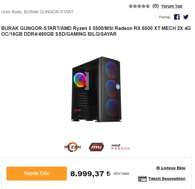Image resolution: width=195 pixels, height=189 pixels.
Task: Add the product with Sepete Ekle
Action: tap(37, 174)
